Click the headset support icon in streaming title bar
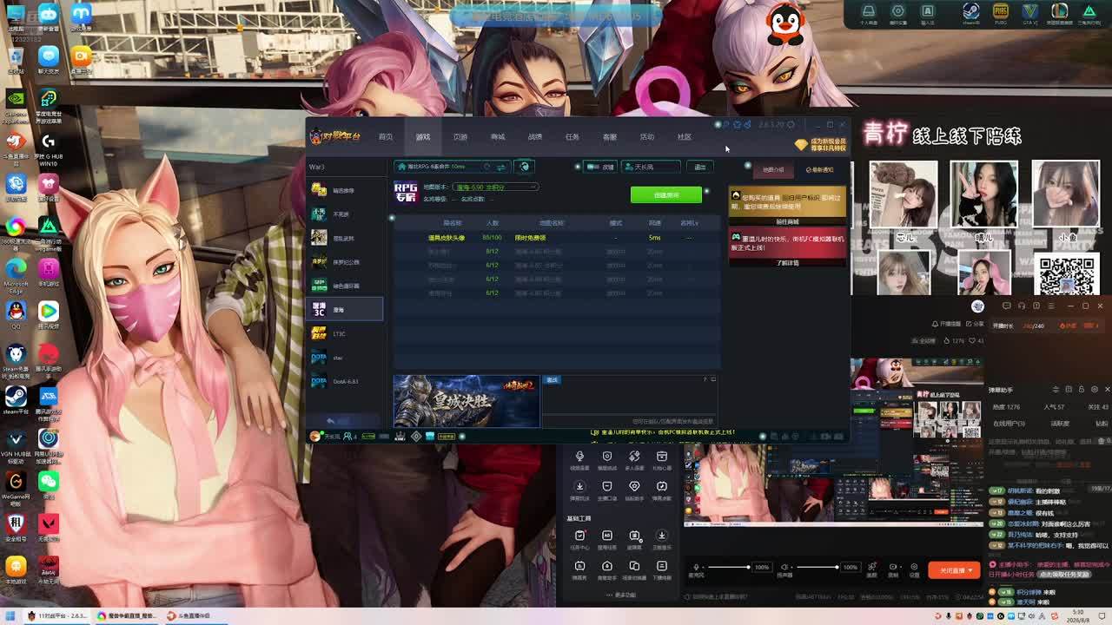The image size is (1112, 625). click(1023, 306)
